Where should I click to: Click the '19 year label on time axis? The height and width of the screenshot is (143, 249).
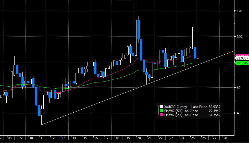click(x=128, y=138)
